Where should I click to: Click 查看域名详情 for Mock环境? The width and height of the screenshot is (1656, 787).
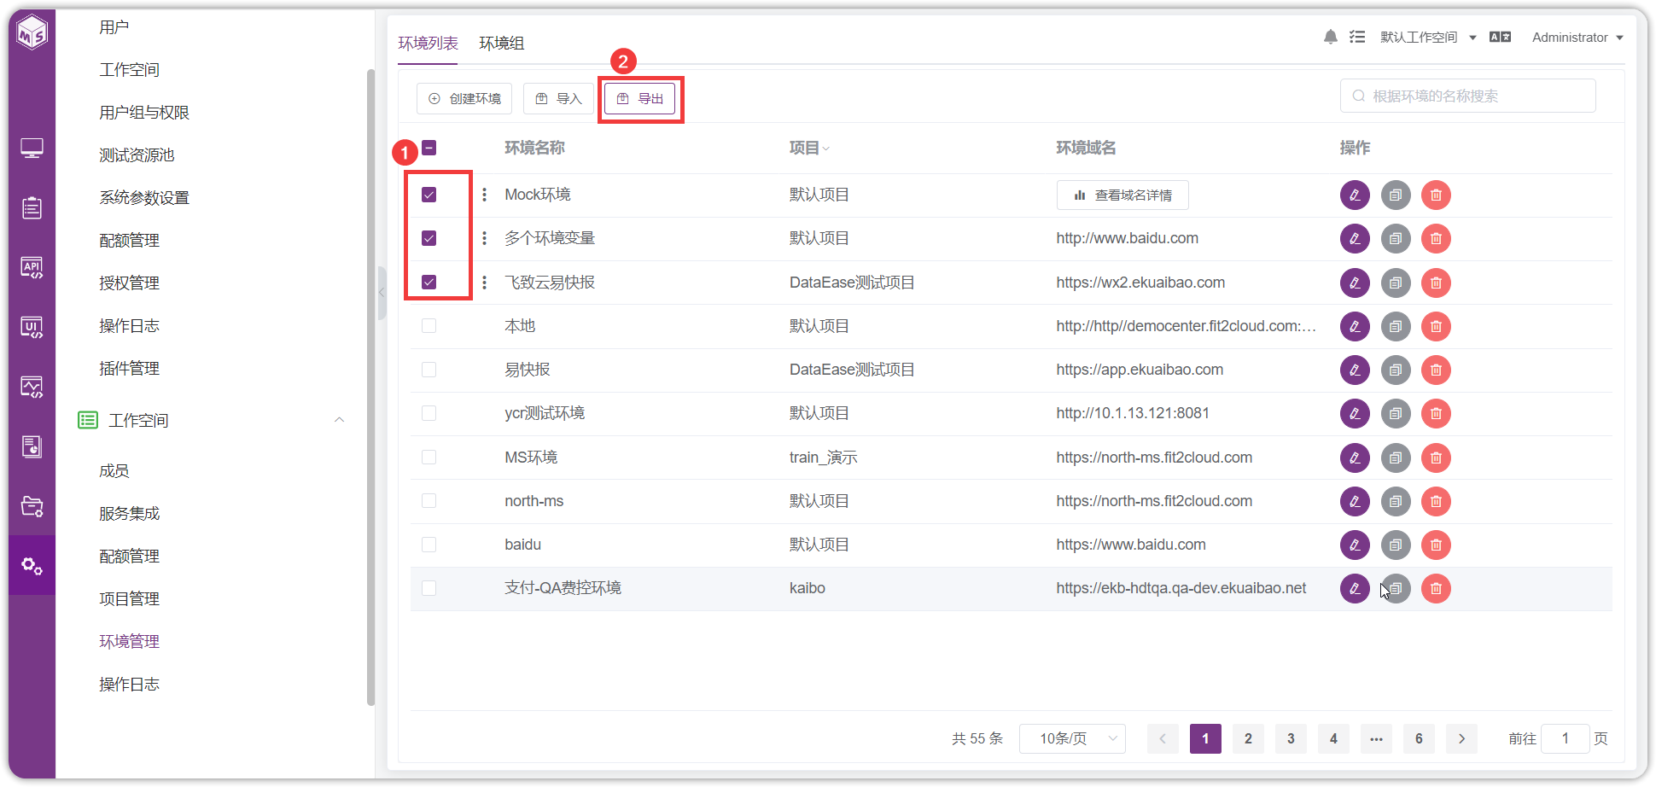click(1122, 195)
